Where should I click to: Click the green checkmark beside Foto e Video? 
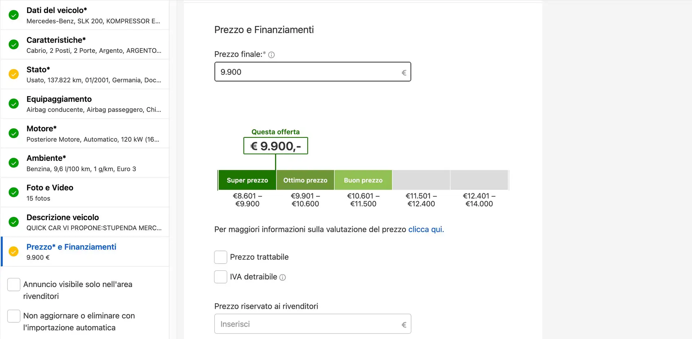[x=14, y=193]
